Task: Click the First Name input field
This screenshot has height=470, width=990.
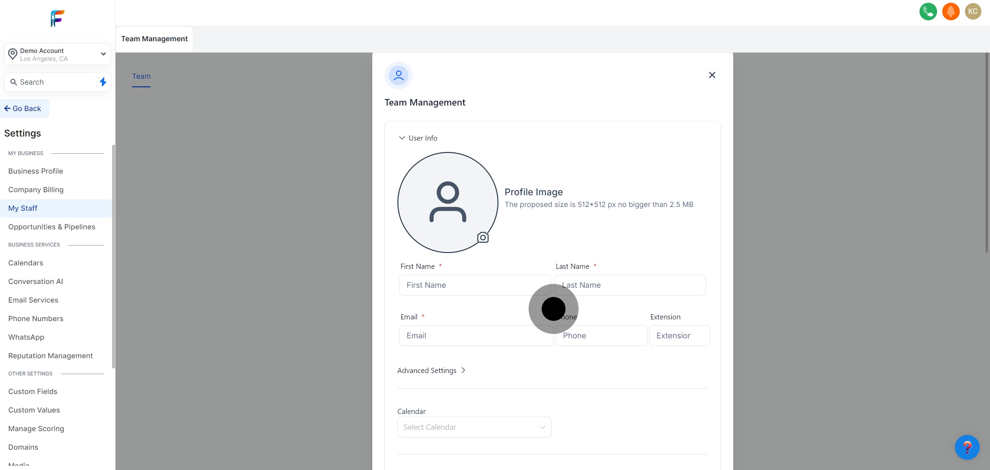Action: 474,285
